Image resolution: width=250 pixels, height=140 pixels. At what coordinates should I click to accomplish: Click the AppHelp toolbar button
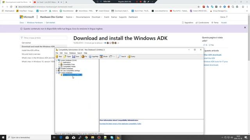click(94, 56)
